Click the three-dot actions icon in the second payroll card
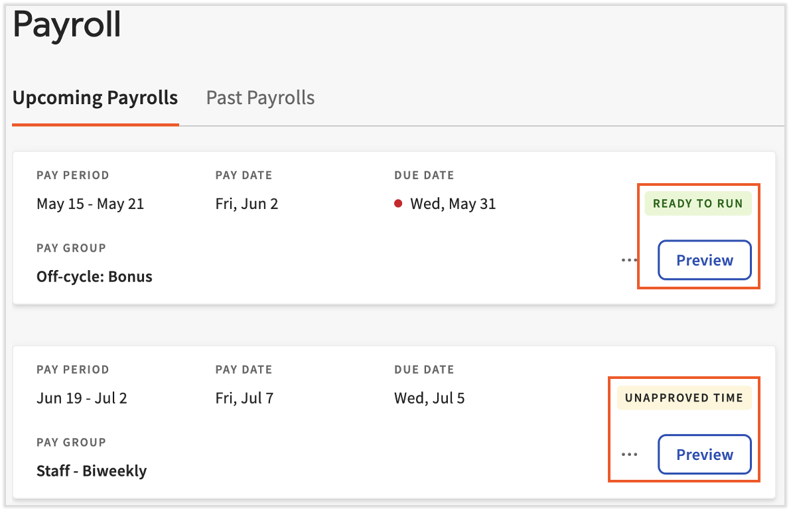The width and height of the screenshot is (791, 511). point(628,454)
